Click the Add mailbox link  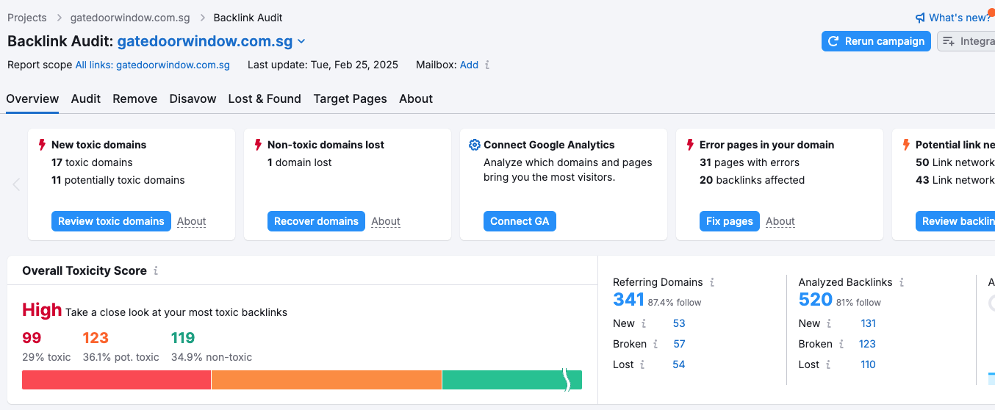[x=469, y=65]
